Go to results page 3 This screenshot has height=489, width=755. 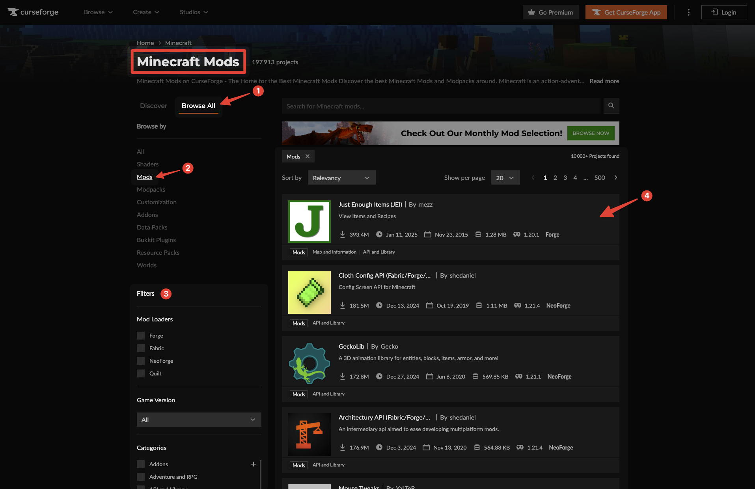pyautogui.click(x=565, y=177)
